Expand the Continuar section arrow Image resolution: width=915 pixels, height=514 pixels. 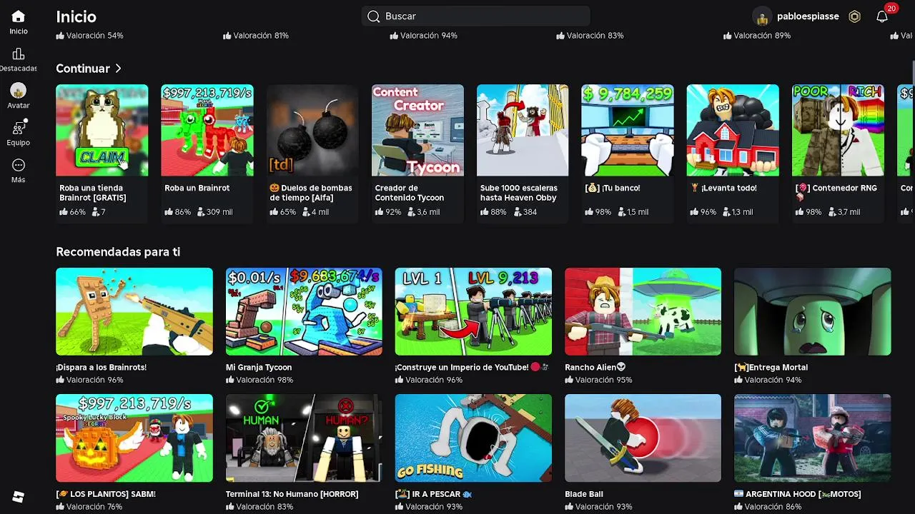118,69
